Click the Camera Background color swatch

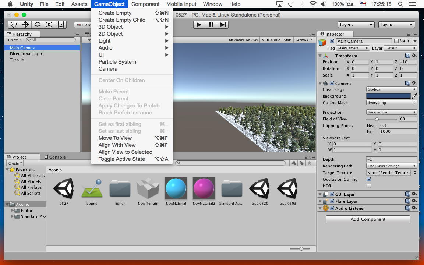pyautogui.click(x=388, y=96)
